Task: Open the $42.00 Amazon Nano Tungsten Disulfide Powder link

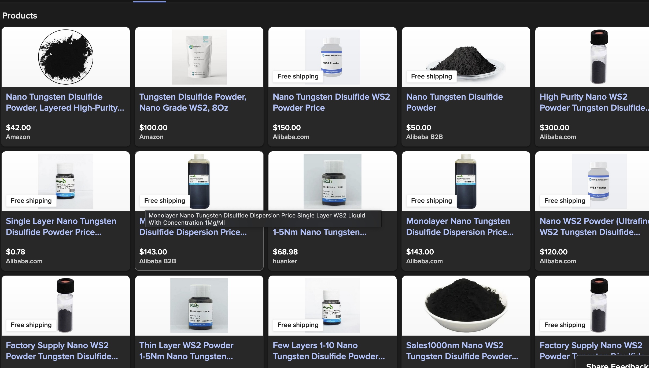Action: [x=65, y=102]
